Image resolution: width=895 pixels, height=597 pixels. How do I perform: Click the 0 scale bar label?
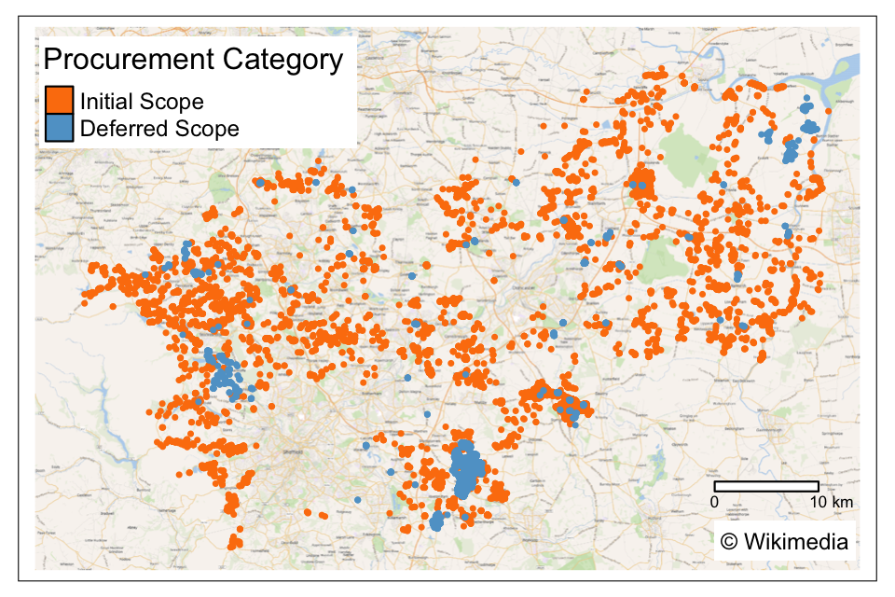[714, 504]
